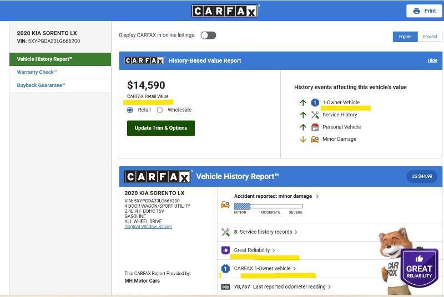Click the odometer icon beside 78,757
This screenshot has height=297, width=444.
(x=225, y=287)
